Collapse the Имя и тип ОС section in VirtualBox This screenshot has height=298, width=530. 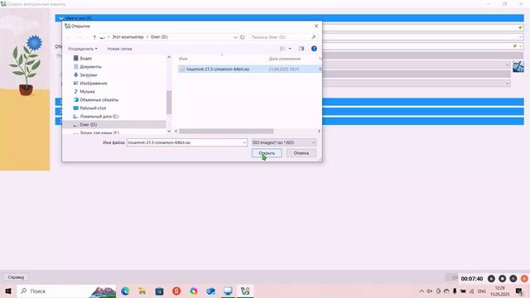point(60,18)
